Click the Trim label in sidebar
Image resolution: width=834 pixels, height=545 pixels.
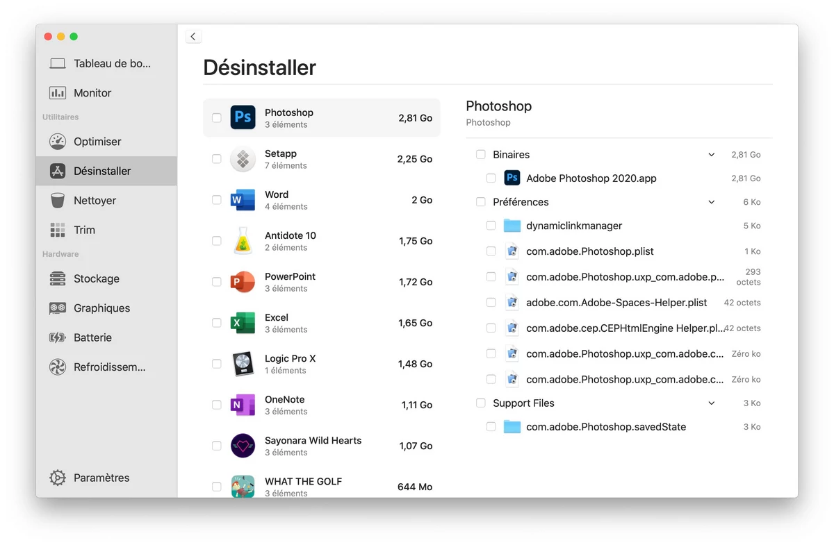(x=85, y=230)
